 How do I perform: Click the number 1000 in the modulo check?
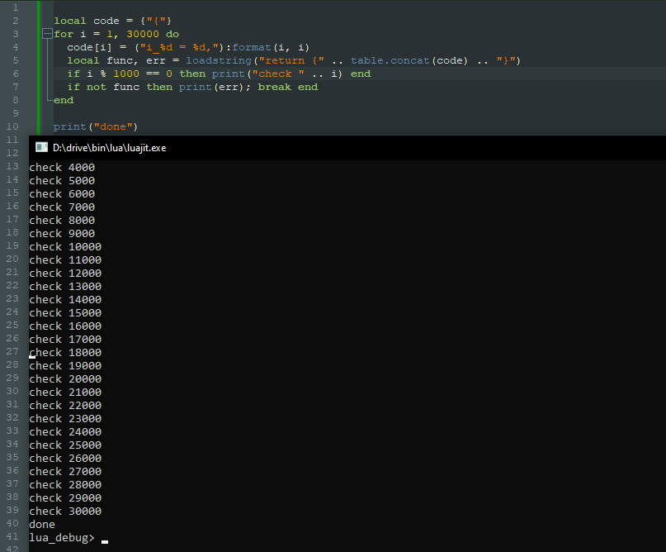pos(126,74)
